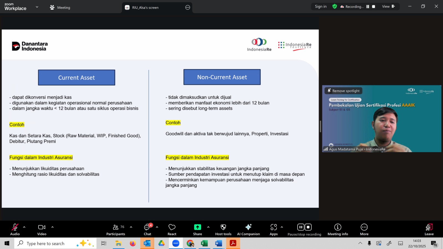443x249 pixels.
Task: Launch AI Companion
Action: tap(248, 229)
